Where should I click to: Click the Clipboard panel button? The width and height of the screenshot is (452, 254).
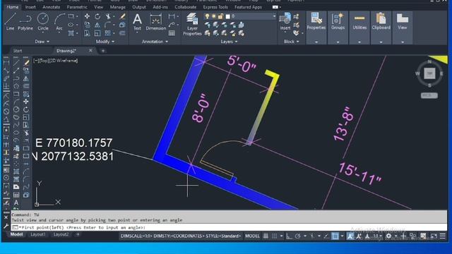coord(381,22)
